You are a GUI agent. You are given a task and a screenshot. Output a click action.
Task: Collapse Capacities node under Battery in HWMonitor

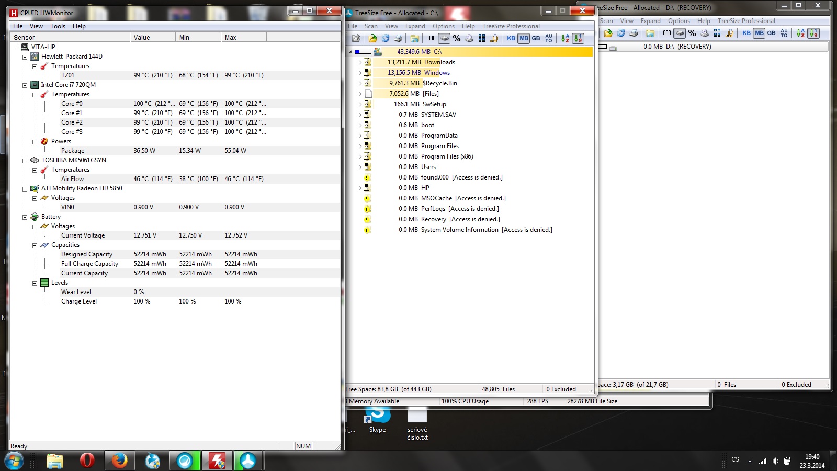pyautogui.click(x=35, y=245)
